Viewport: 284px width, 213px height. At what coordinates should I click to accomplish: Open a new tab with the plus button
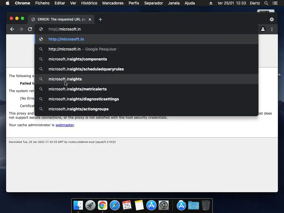100,19
